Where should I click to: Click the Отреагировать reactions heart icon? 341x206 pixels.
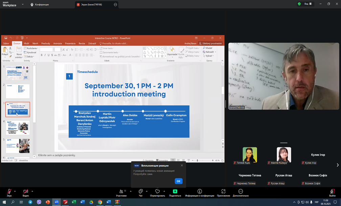[x=157, y=191]
